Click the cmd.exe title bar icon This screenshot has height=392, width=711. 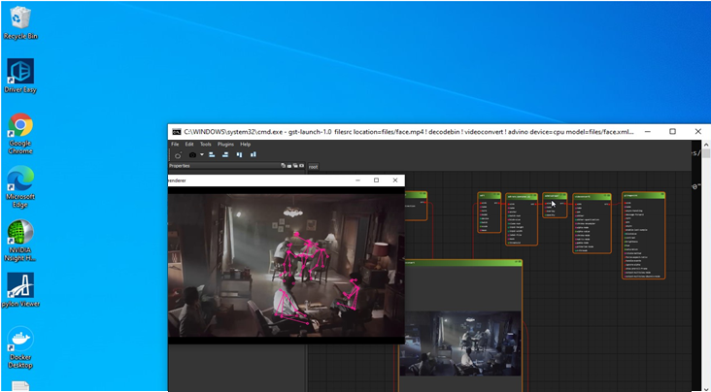point(177,132)
